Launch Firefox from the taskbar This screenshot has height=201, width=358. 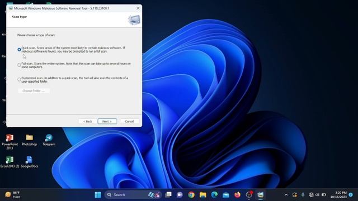pyautogui.click(x=237, y=195)
